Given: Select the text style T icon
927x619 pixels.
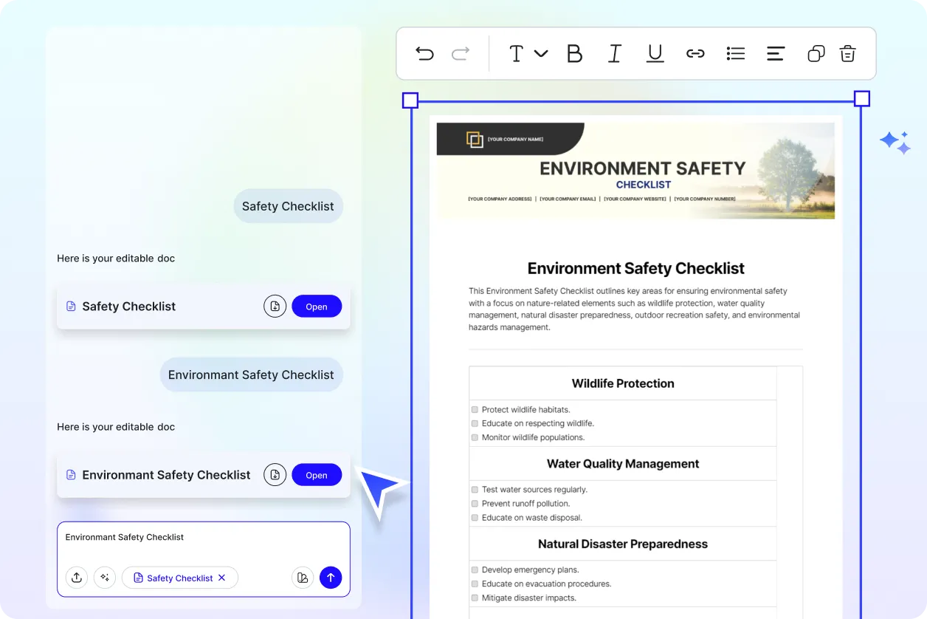Looking at the screenshot, I should click(x=517, y=53).
